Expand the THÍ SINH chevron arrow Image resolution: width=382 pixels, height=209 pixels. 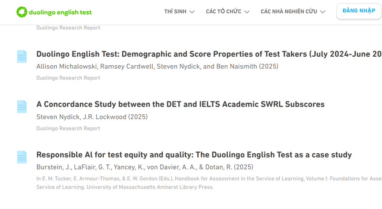coord(192,12)
